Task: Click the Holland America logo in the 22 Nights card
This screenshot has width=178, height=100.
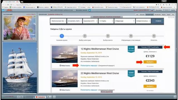Action: tap(65, 90)
